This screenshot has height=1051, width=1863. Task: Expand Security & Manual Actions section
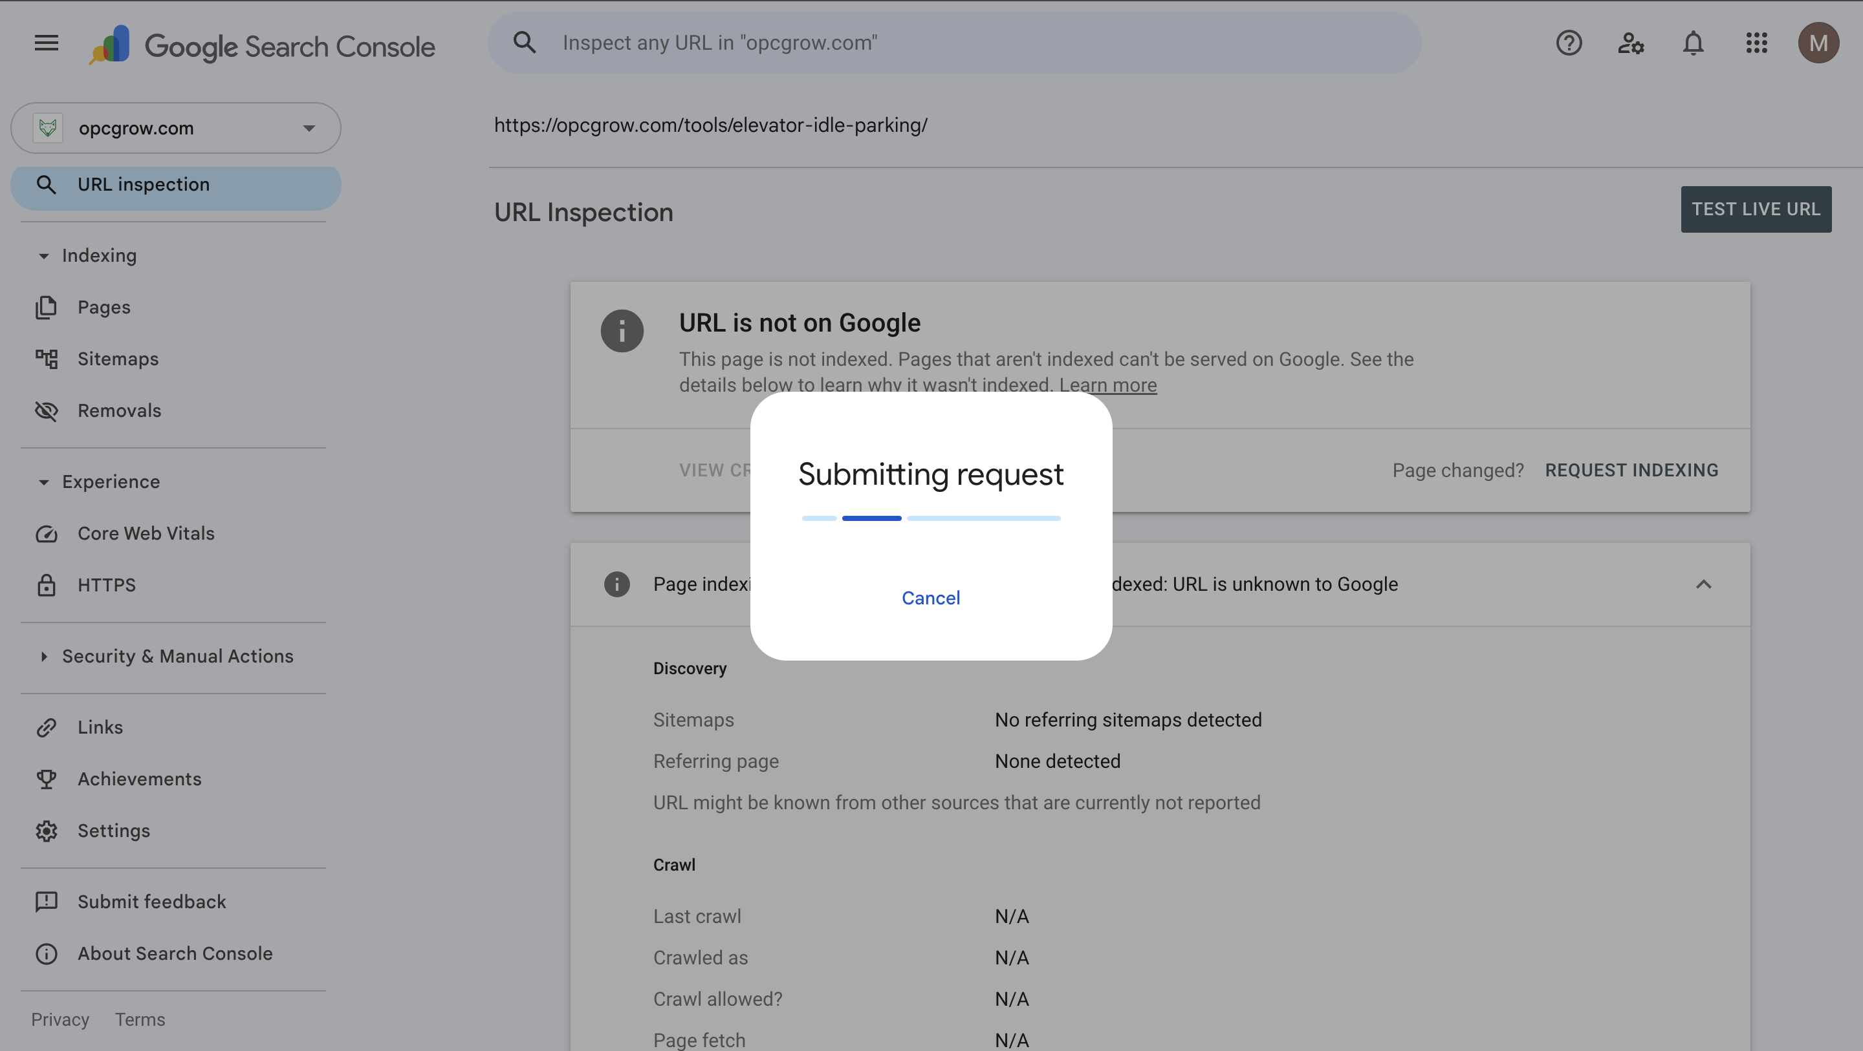point(44,656)
